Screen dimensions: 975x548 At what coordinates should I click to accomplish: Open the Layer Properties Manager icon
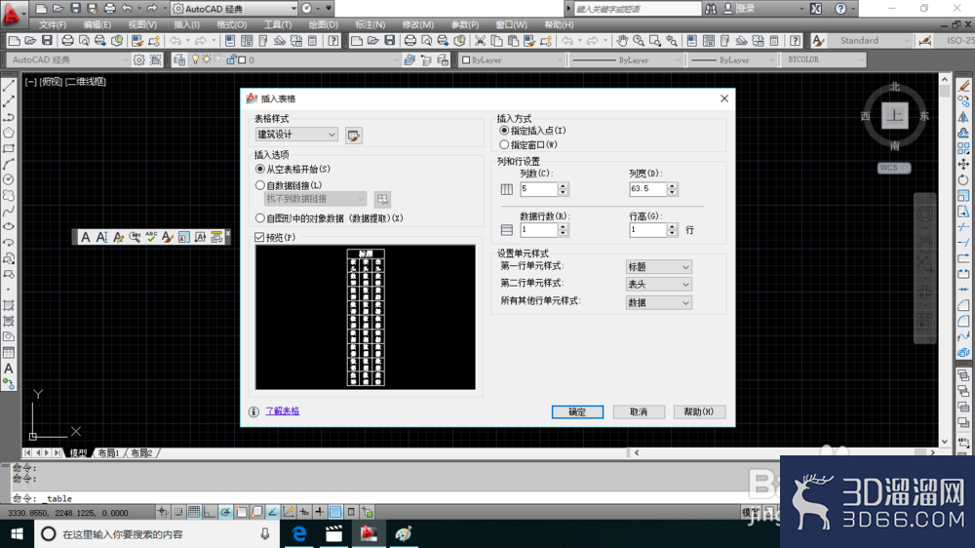(x=179, y=59)
